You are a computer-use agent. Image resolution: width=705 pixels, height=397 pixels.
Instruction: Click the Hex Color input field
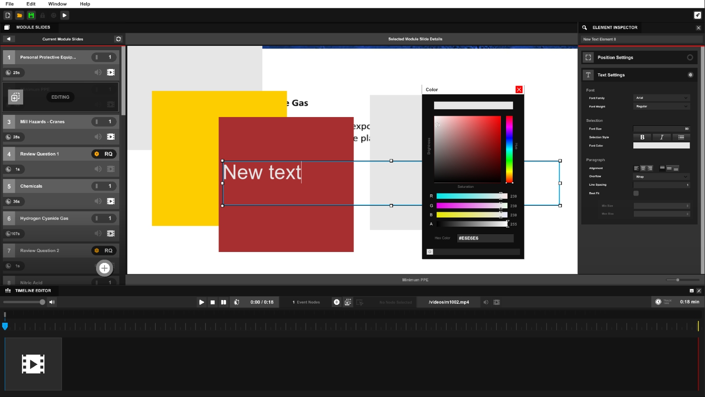pyautogui.click(x=485, y=238)
